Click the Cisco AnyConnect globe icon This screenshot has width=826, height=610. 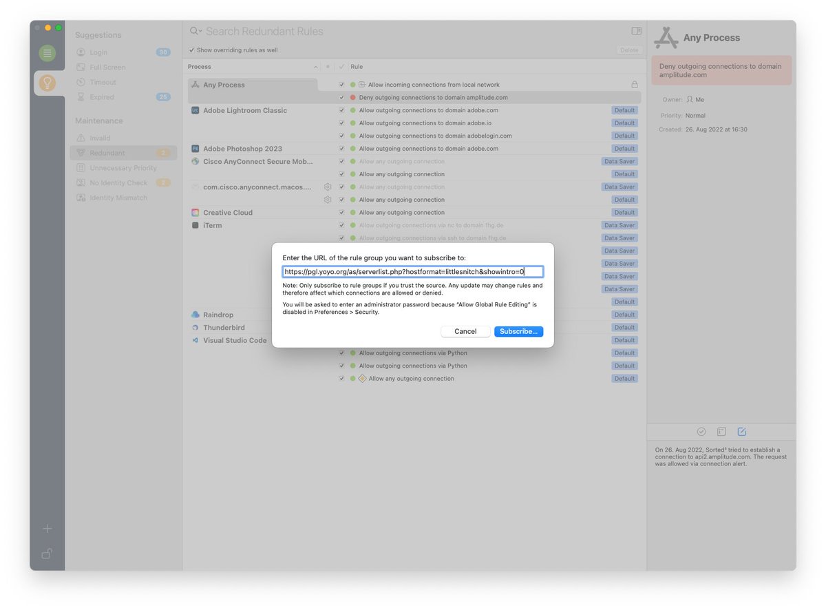[x=195, y=161]
